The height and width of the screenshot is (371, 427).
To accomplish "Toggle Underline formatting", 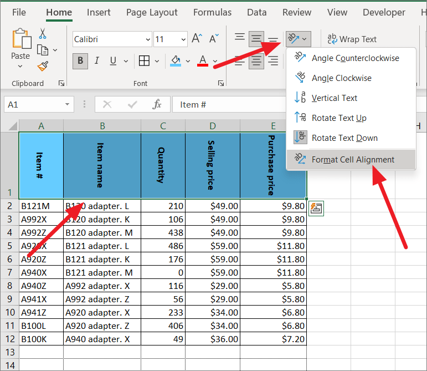I will (114, 61).
